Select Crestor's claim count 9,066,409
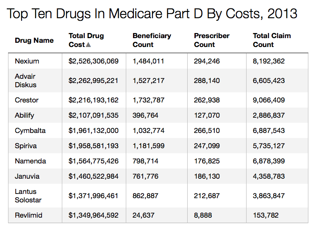Screen dimensions: 316x235 (x=269, y=100)
